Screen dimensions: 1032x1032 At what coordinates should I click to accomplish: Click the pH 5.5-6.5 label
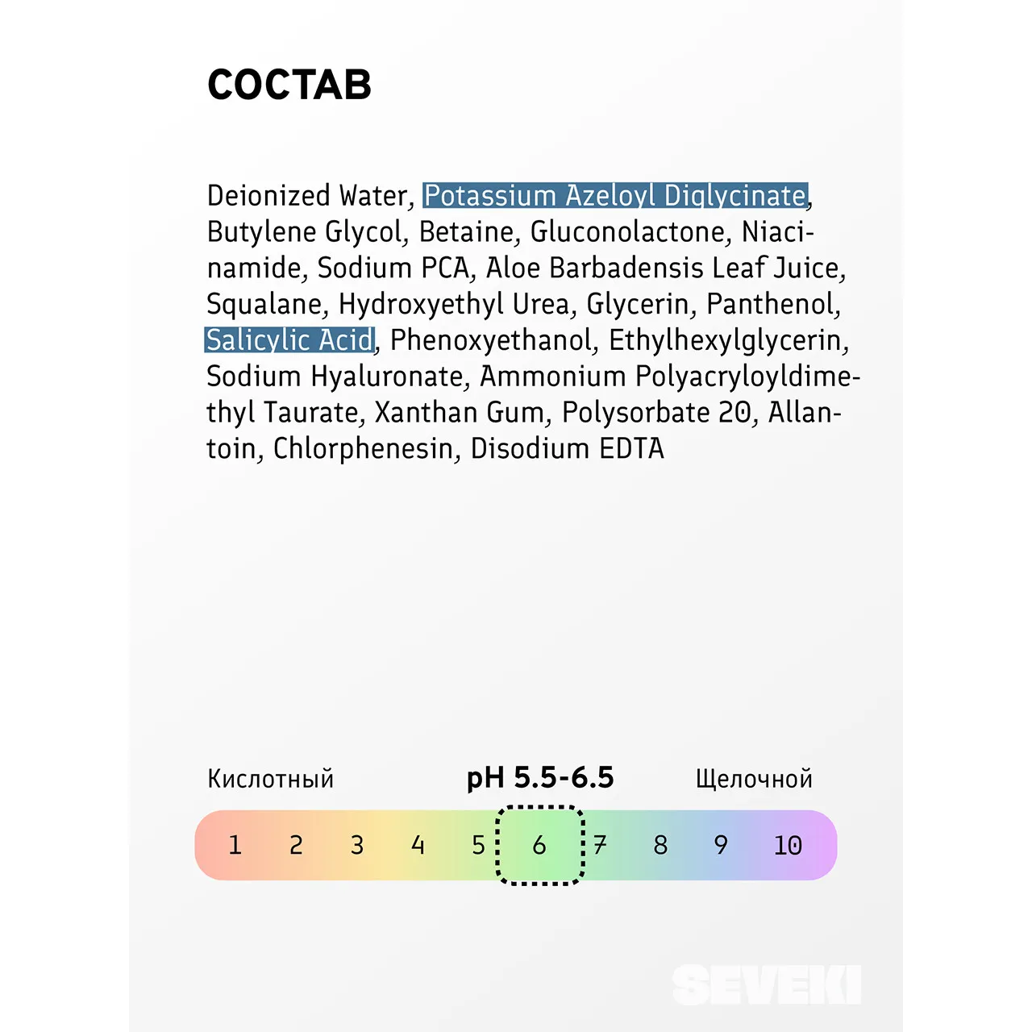(x=540, y=778)
